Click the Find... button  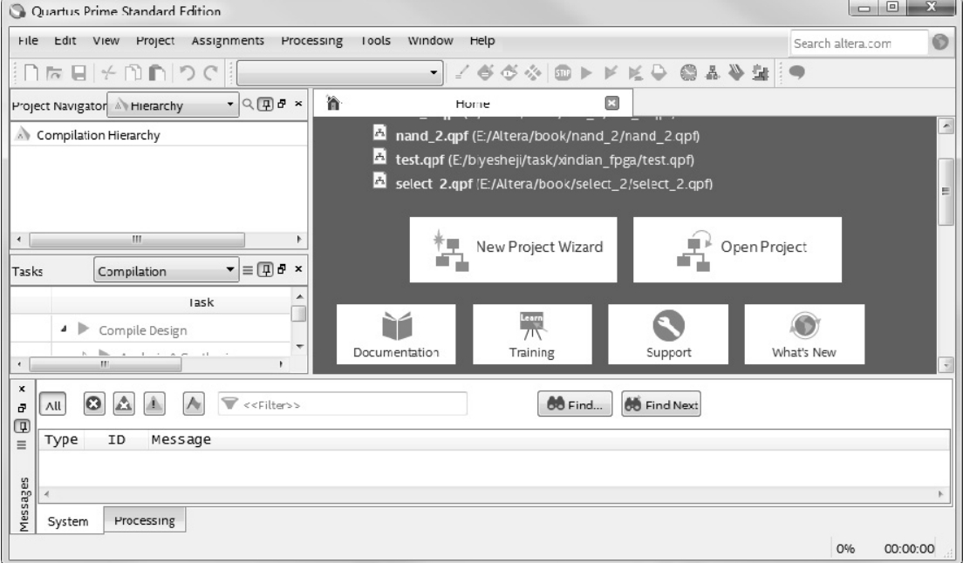coord(575,404)
